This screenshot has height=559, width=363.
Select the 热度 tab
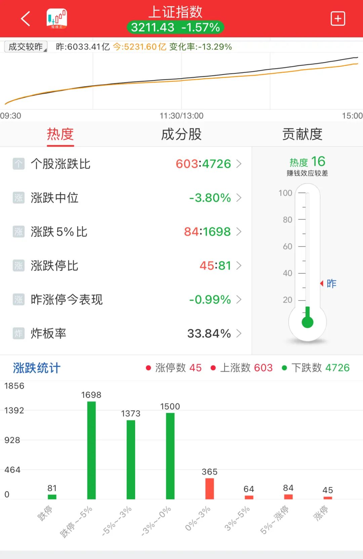[x=61, y=134]
